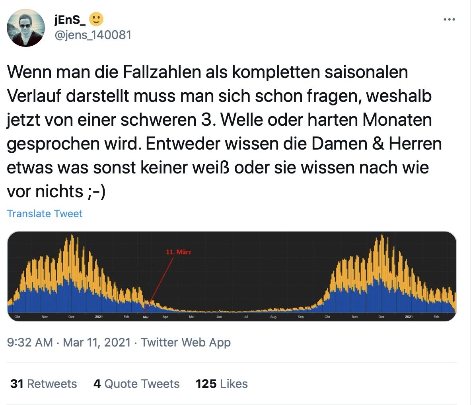Click the Twitter Web App source link
This screenshot has height=405, width=471.
point(186,342)
